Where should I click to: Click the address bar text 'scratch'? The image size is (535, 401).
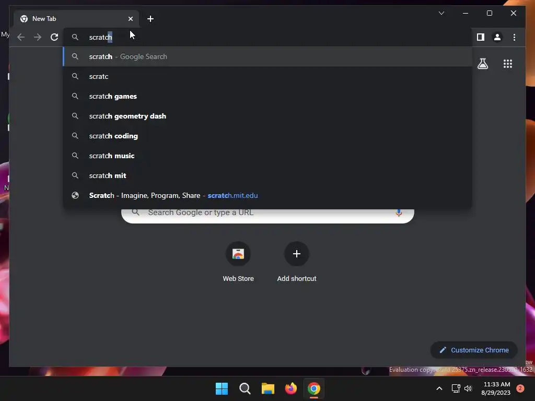pos(100,37)
